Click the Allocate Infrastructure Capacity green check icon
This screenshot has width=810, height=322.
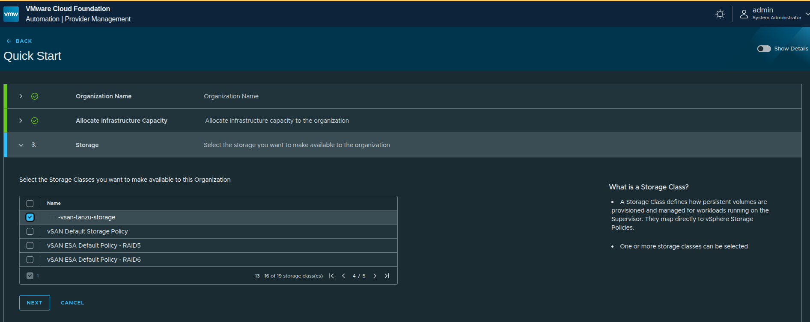pyautogui.click(x=35, y=121)
